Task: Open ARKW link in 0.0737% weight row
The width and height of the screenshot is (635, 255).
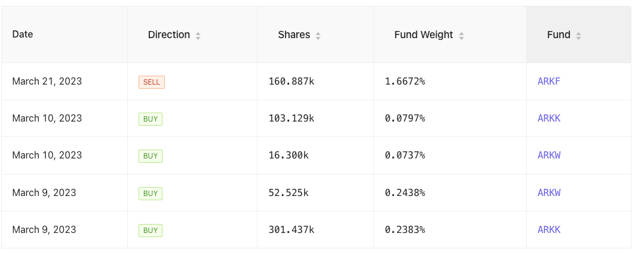Action: click(549, 155)
